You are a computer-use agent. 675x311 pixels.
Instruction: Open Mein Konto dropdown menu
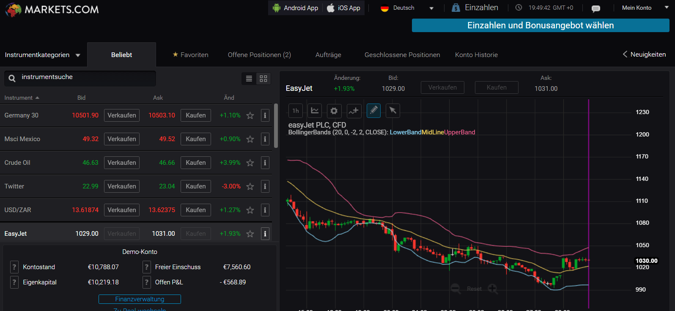tap(645, 8)
